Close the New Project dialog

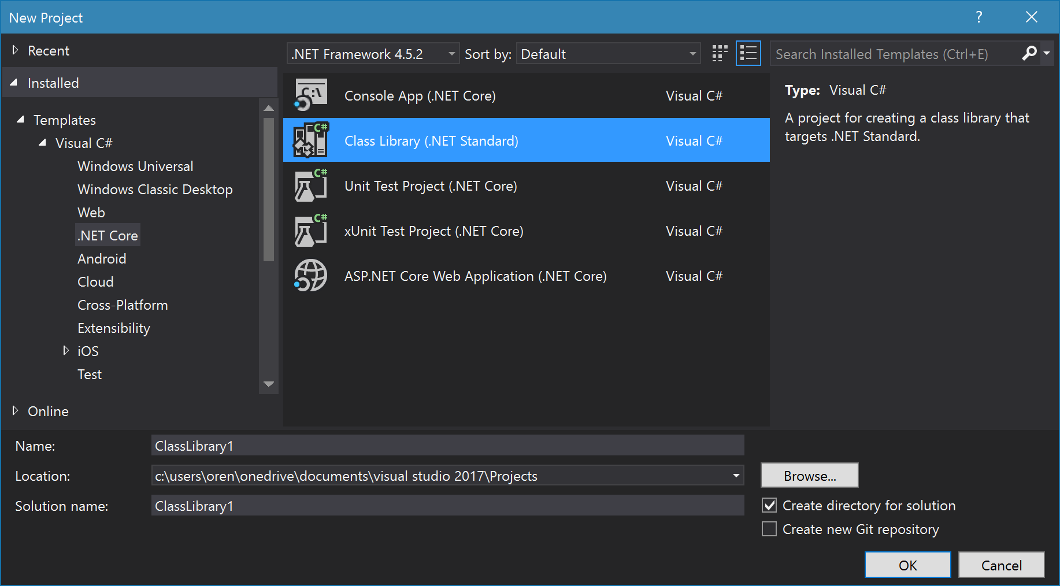[1032, 17]
